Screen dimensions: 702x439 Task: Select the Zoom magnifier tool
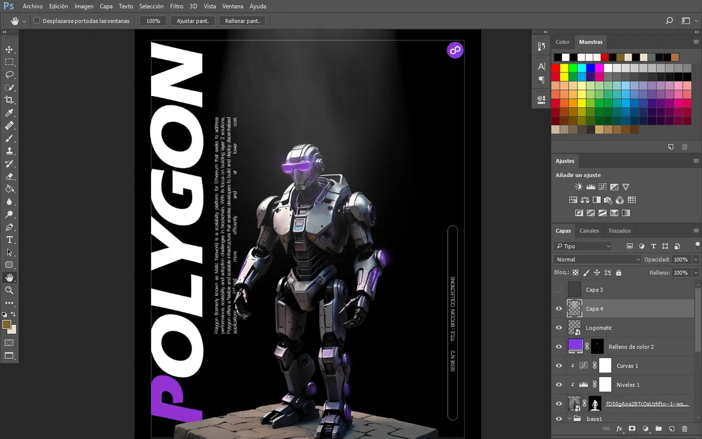[x=9, y=290]
